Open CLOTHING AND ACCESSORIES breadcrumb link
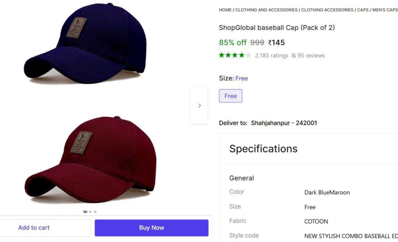398x242 pixels. tap(266, 10)
